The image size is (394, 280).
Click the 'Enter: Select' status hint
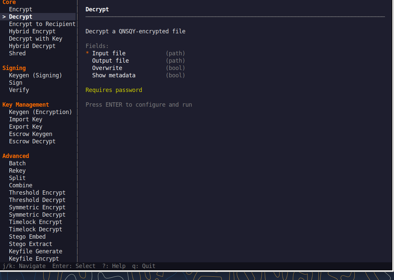coord(74,266)
